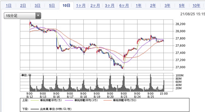Click the 20M volume axis label
Viewport: 205px width, 112px height.
point(178,88)
